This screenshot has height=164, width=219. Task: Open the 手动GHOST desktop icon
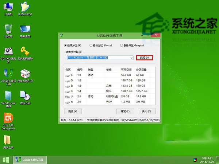tap(25, 9)
